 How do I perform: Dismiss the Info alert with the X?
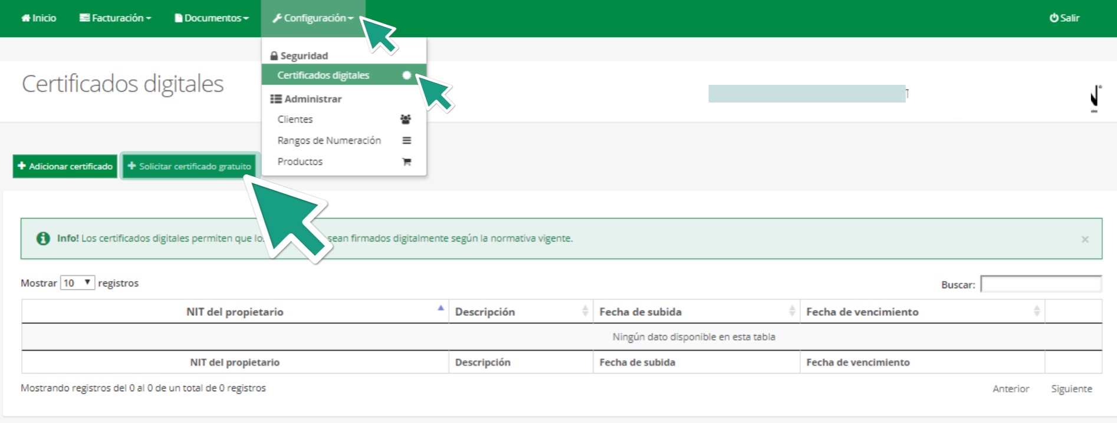pyautogui.click(x=1085, y=239)
